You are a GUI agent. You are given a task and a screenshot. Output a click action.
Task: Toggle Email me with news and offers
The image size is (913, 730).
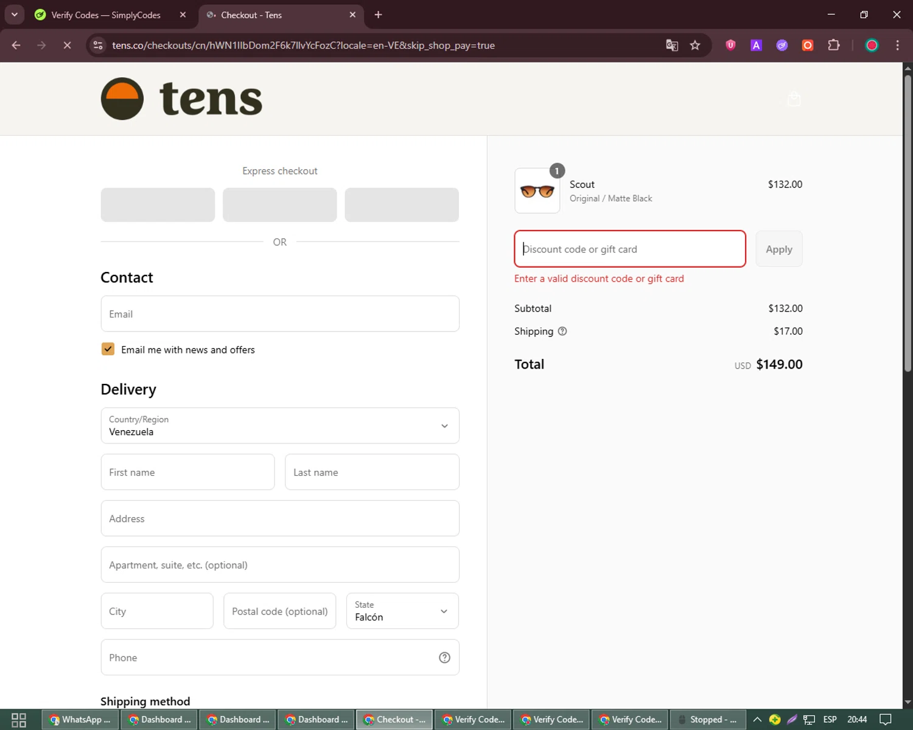[108, 349]
